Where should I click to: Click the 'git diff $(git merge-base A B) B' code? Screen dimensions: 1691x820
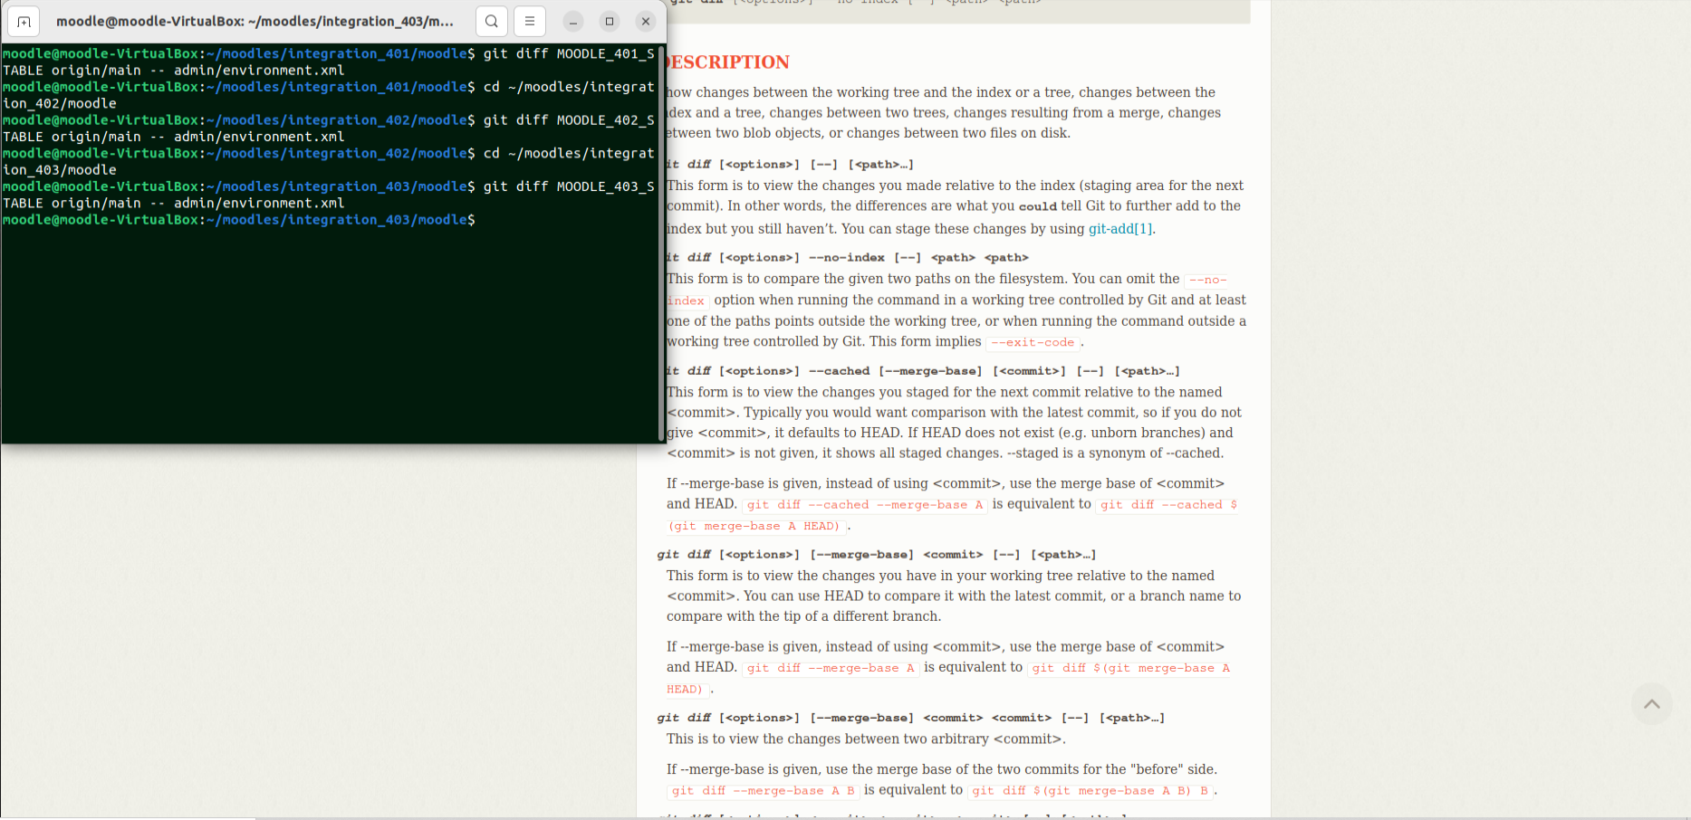1091,791
